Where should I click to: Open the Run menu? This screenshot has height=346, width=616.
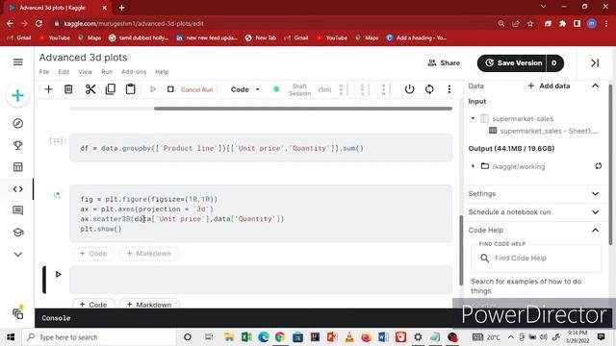(107, 72)
